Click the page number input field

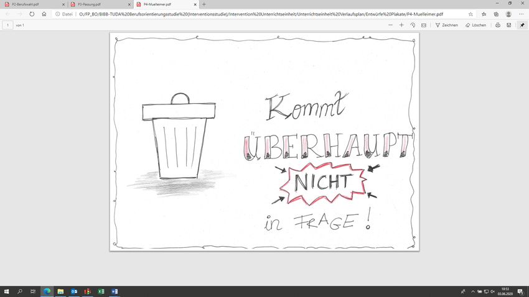[x=8, y=25]
